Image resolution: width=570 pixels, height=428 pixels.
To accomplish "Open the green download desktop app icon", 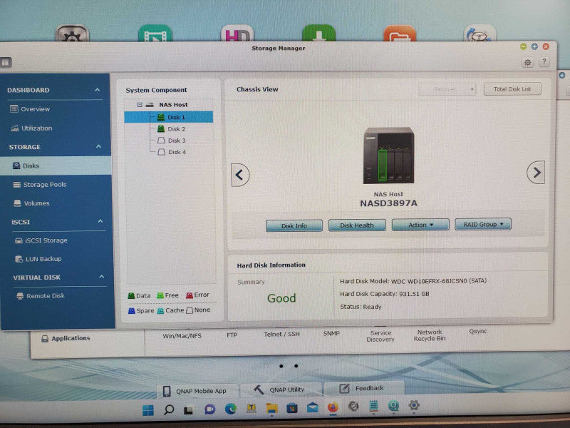I will (318, 33).
